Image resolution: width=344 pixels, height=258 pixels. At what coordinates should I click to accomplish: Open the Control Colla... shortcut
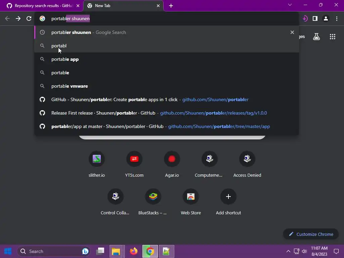click(x=116, y=202)
